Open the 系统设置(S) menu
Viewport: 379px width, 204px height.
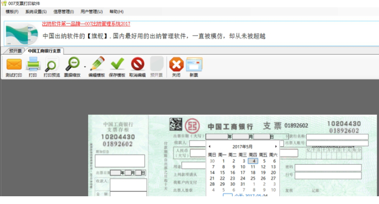coord(36,11)
